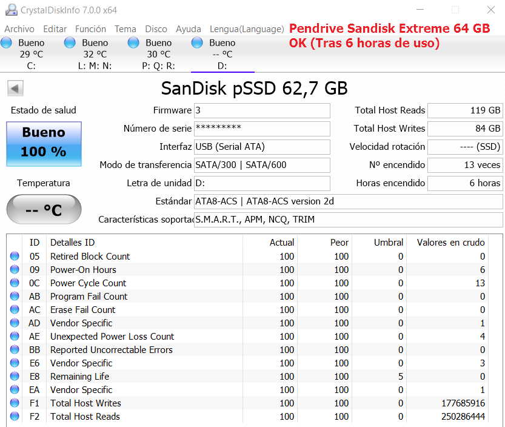Click the status orb for drive D:
Viewport: 505px width, 427px height.
point(197,43)
